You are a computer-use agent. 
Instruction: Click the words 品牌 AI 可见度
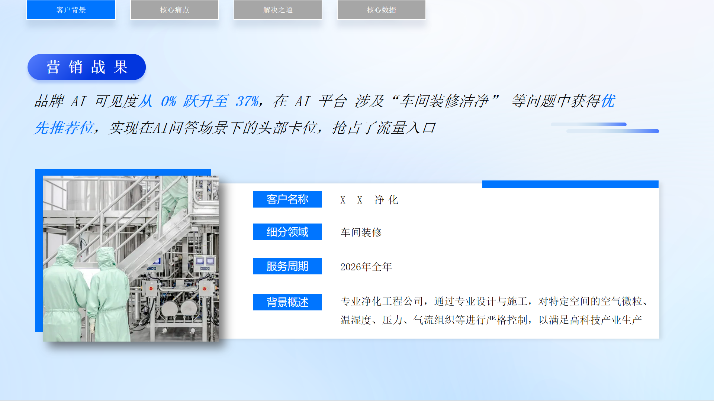86,101
